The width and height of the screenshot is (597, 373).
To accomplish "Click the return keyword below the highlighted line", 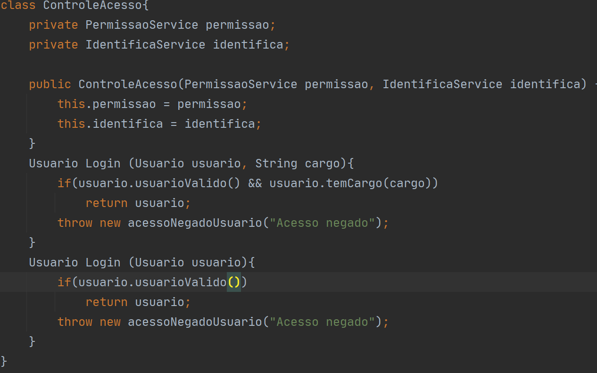I will click(x=107, y=302).
